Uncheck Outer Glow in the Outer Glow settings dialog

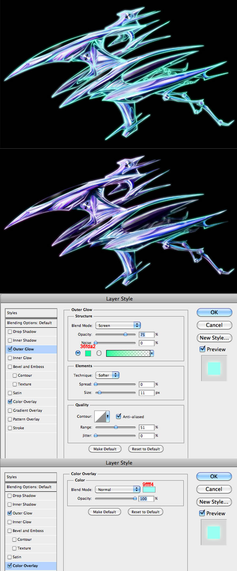pyautogui.click(x=10, y=349)
